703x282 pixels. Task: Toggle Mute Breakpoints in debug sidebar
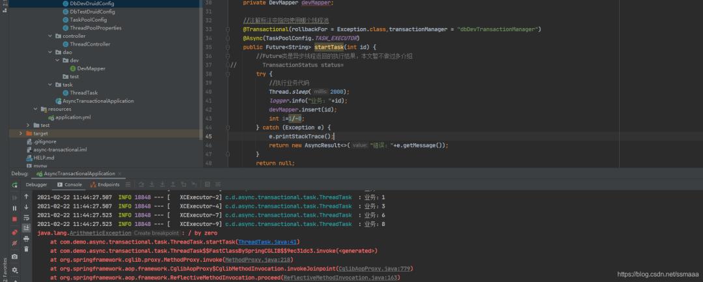coord(14,244)
